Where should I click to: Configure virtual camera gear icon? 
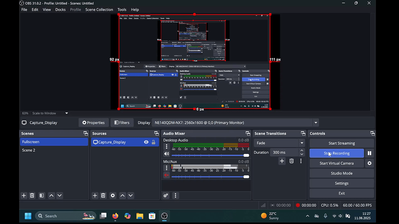point(369,163)
